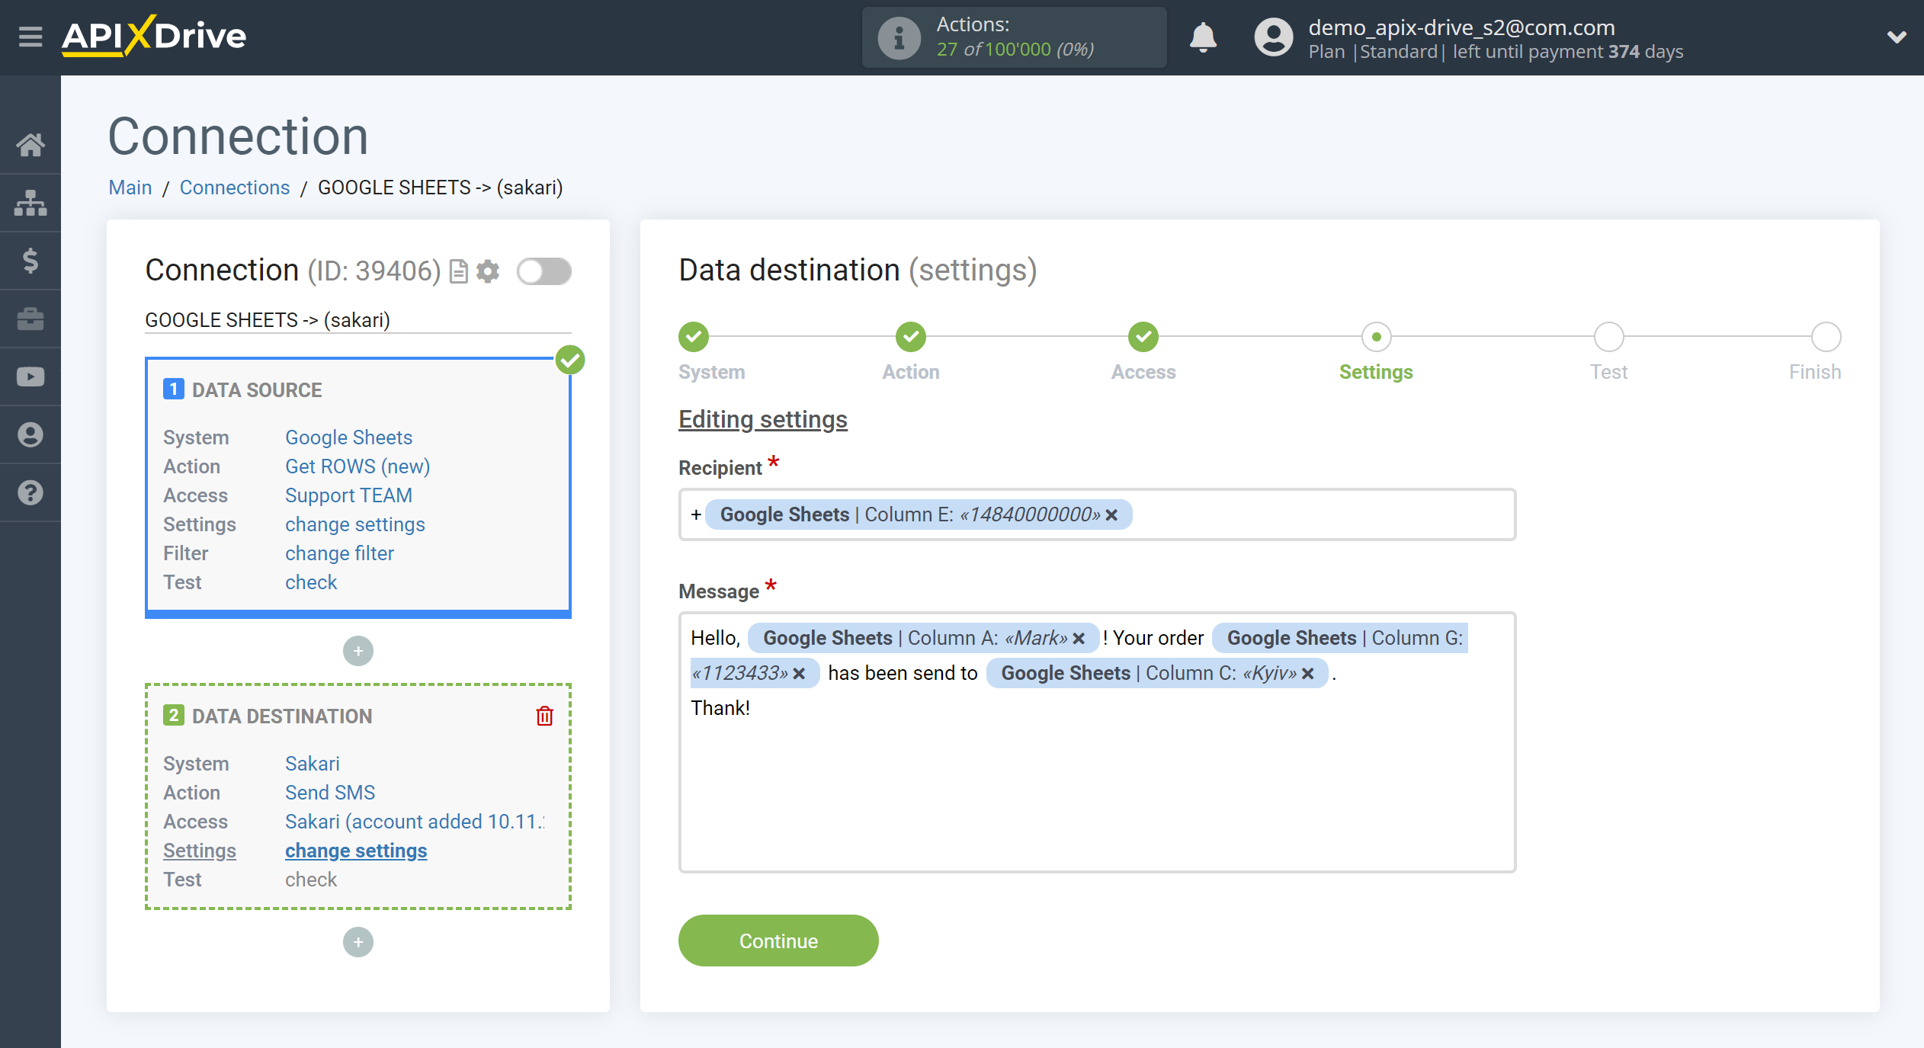Viewport: 1924px width, 1048px height.
Task: Click check in the data destination block
Action: point(311,880)
